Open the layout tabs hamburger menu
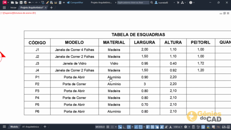This screenshot has width=231, height=130. pyautogui.click(x=4, y=127)
